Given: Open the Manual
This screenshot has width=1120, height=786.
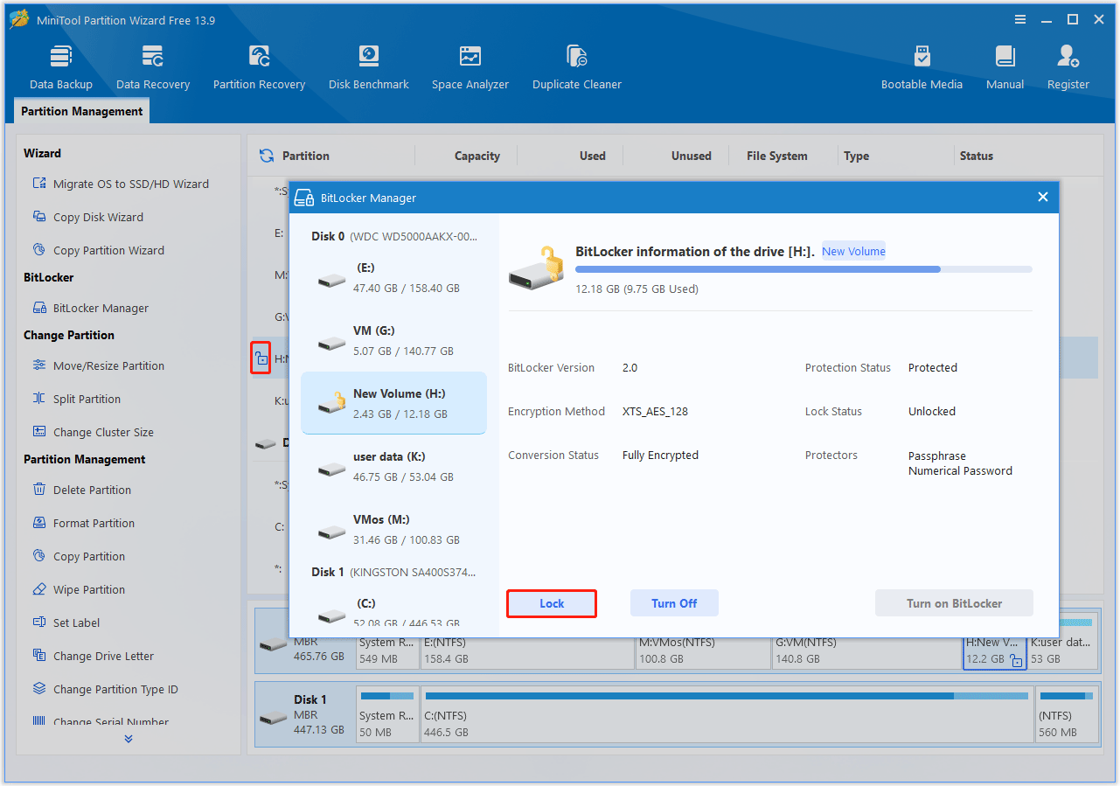Looking at the screenshot, I should [1005, 67].
